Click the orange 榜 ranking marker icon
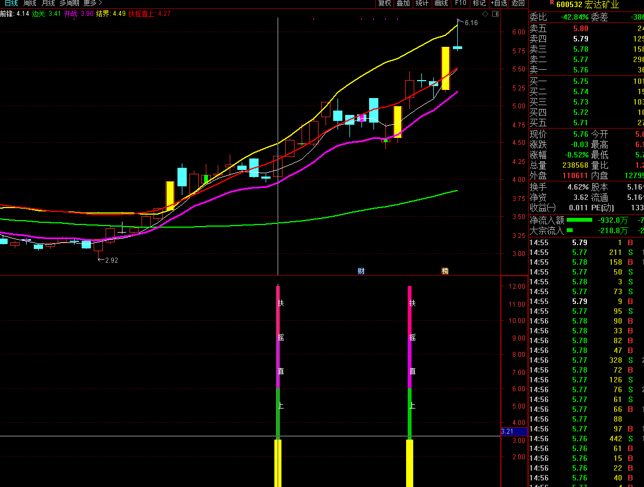Screen dimensions: 644x487 pyautogui.click(x=445, y=271)
